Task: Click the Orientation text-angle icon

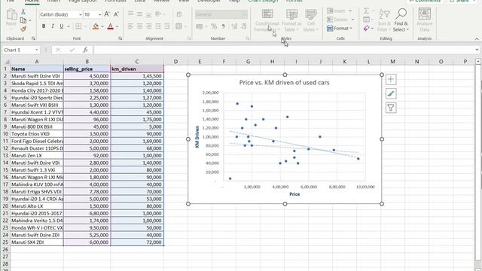Action: coord(158,14)
